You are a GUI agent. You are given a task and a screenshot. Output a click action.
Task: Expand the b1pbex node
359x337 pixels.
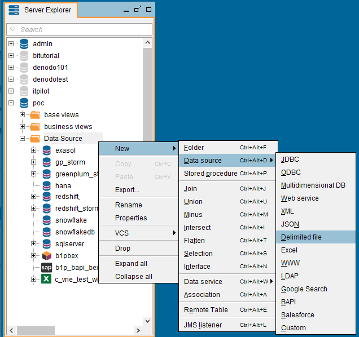point(34,256)
